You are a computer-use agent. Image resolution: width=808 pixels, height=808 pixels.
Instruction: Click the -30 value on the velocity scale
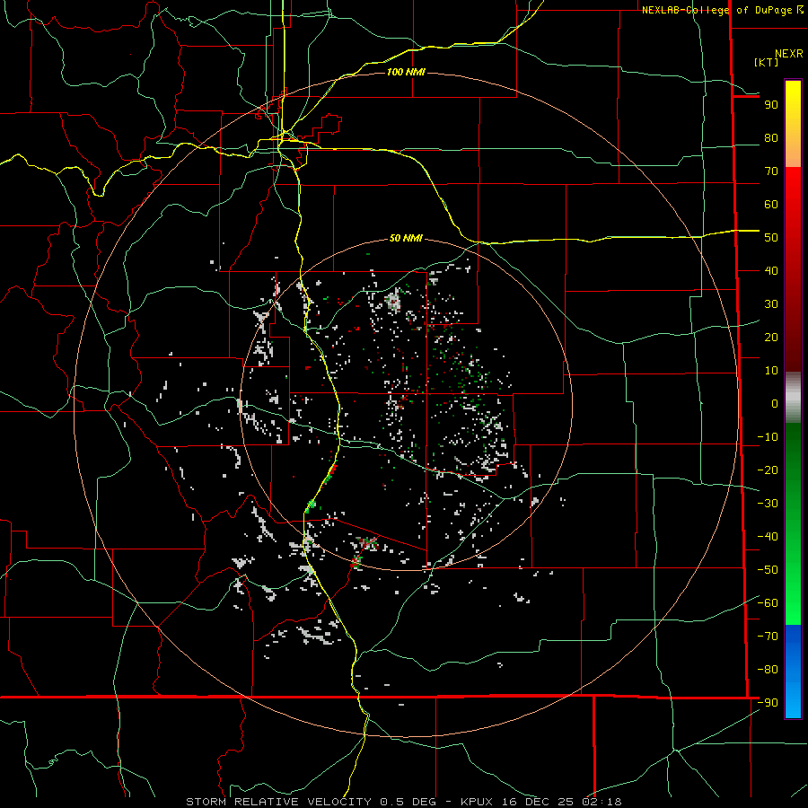768,504
